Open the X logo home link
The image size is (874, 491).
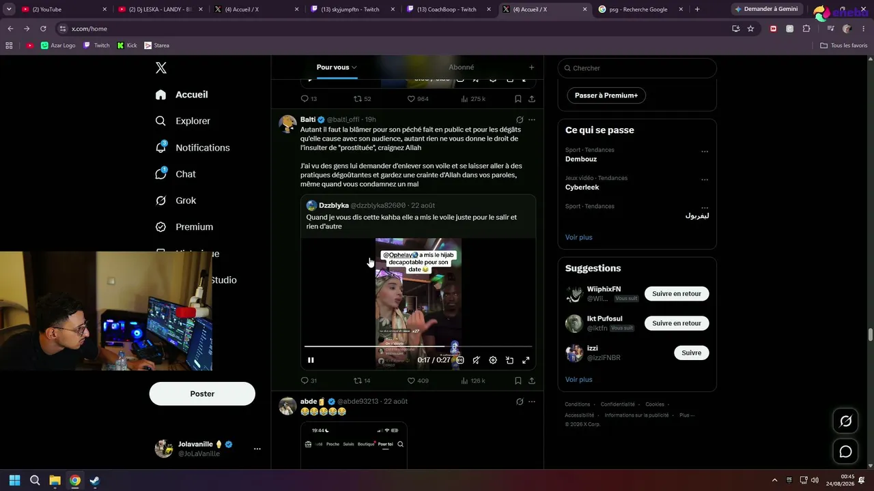(x=161, y=68)
